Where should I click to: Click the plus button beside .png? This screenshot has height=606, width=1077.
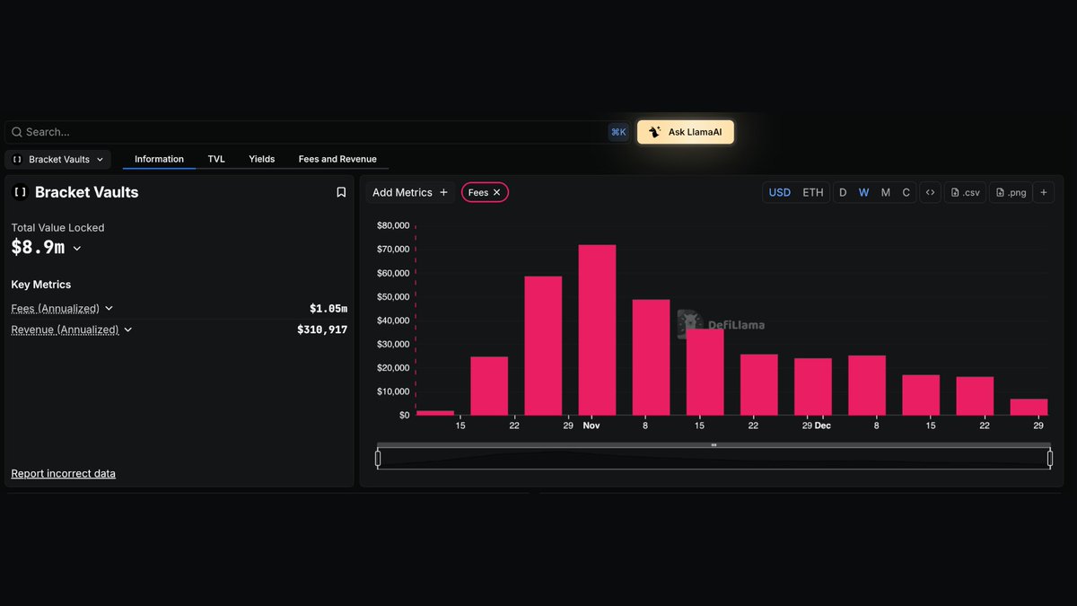1044,192
